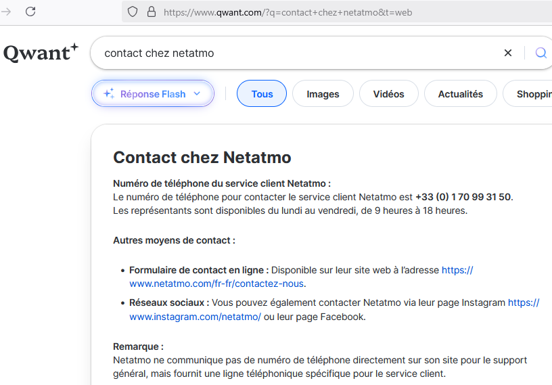Click the 'Remarque :' label
The width and height of the screenshot is (552, 385).
tap(138, 346)
